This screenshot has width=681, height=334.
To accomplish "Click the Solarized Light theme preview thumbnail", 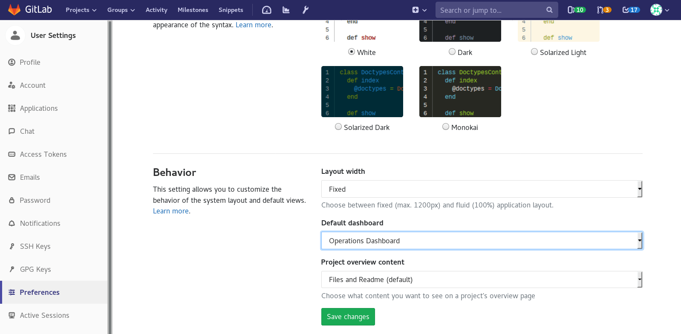I will click(558, 31).
